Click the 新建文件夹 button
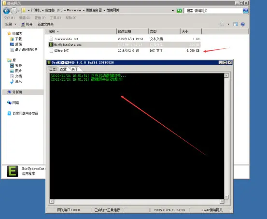The image size is (267, 219). click(x=45, y=24)
